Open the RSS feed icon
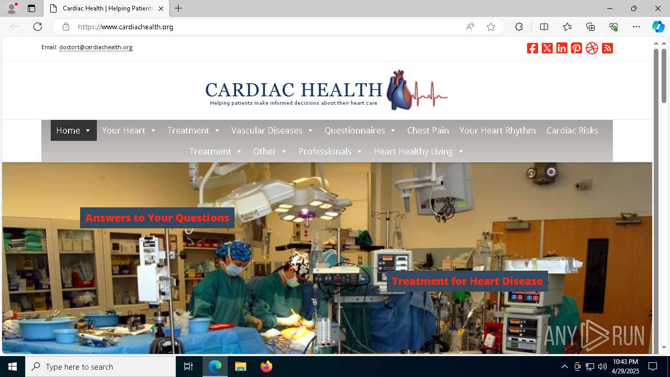 click(x=607, y=48)
